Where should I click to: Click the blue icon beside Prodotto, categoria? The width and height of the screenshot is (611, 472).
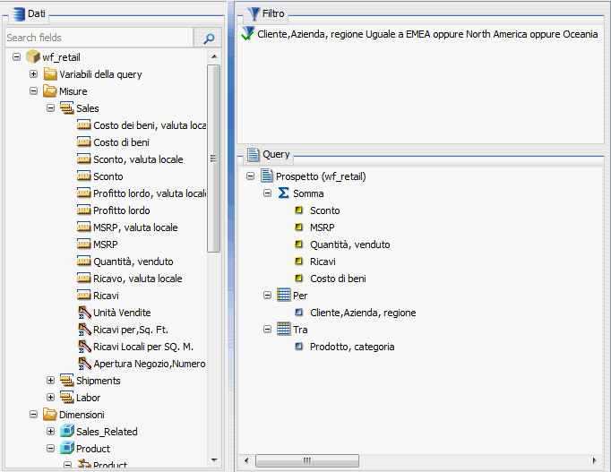299,347
